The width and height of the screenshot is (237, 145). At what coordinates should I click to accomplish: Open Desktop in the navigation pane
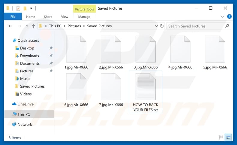[27, 48]
